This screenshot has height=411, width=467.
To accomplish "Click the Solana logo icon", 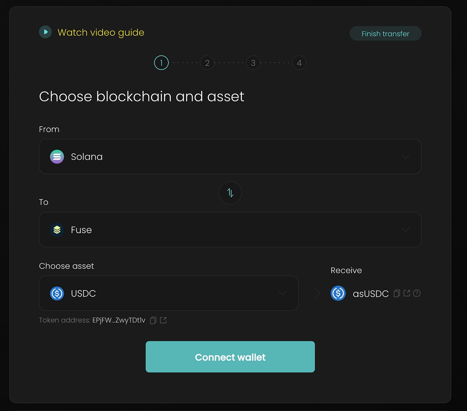I will click(57, 157).
